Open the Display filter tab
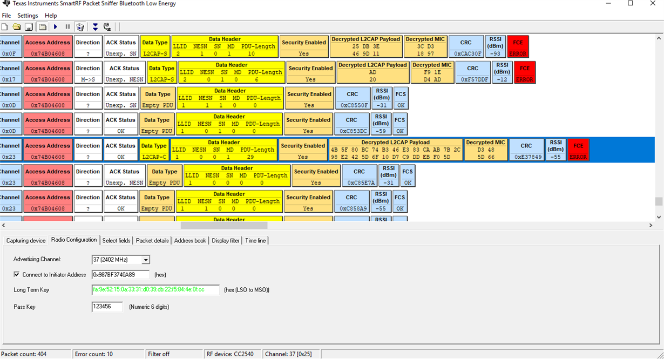The width and height of the screenshot is (664, 359). pos(226,241)
